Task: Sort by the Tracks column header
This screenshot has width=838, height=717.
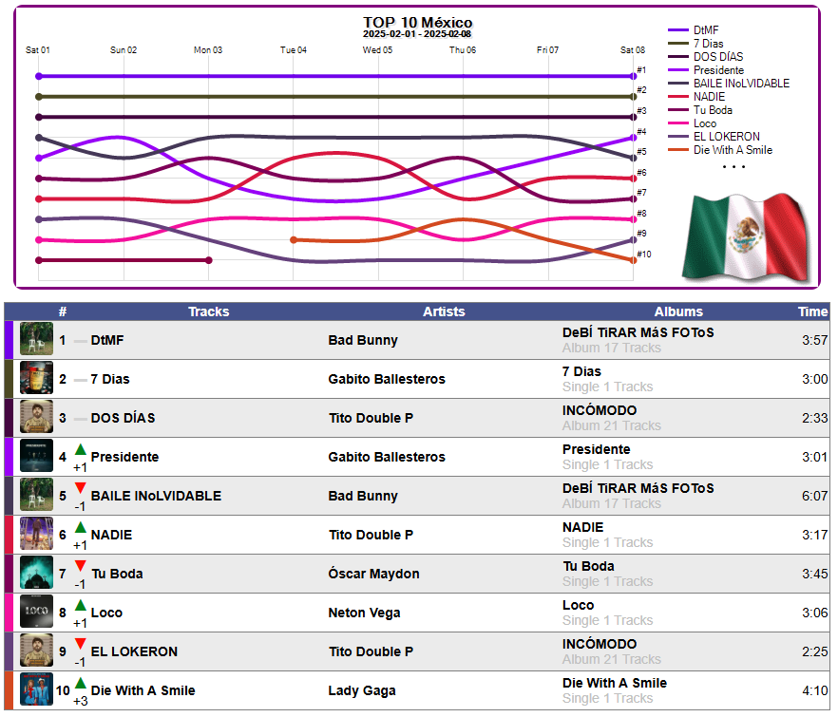Action: 208,311
